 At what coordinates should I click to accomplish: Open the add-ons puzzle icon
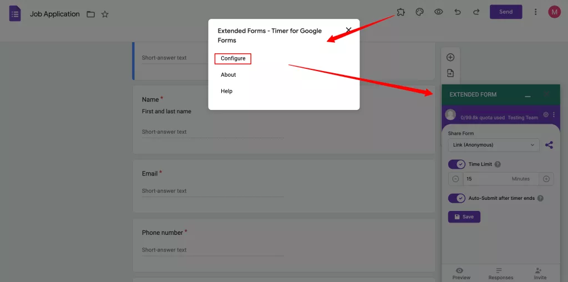click(400, 12)
